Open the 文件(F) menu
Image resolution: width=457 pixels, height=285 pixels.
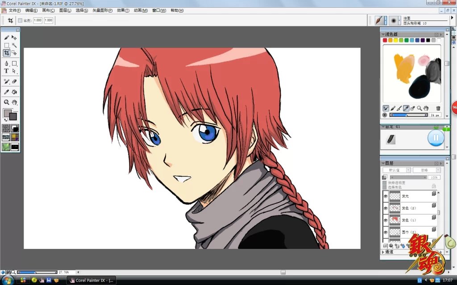tap(15, 11)
